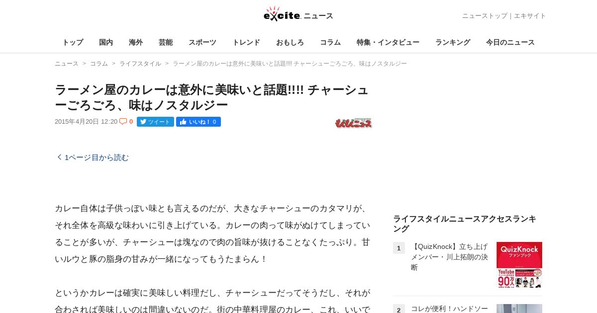597x313 pixels.
Task: Open the QuizKnock ファンブック thumbnail
Action: pyautogui.click(x=519, y=265)
